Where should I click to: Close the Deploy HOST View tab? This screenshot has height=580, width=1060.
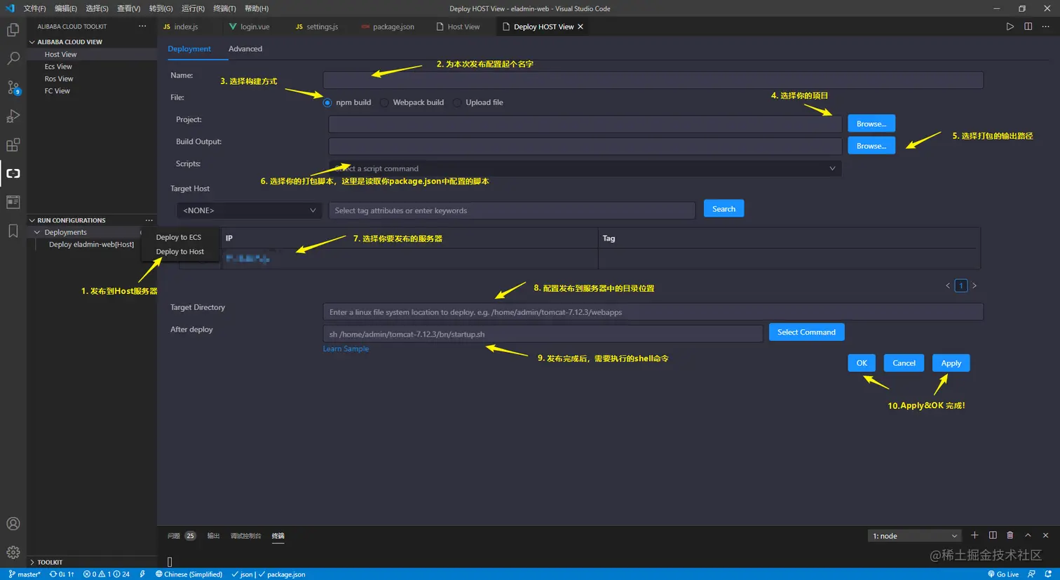(580, 27)
